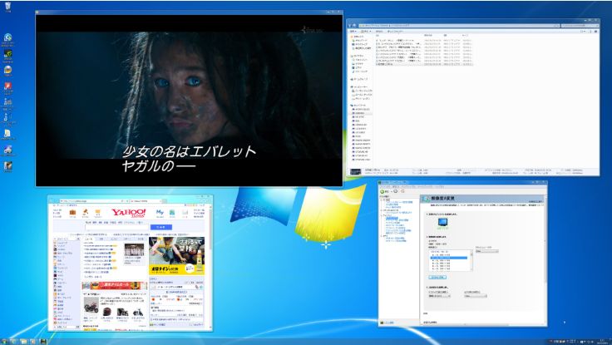The height and width of the screenshot is (345, 612).
Task: Select 解像度の変更 in NVIDIA task tree
Action: 392,218
